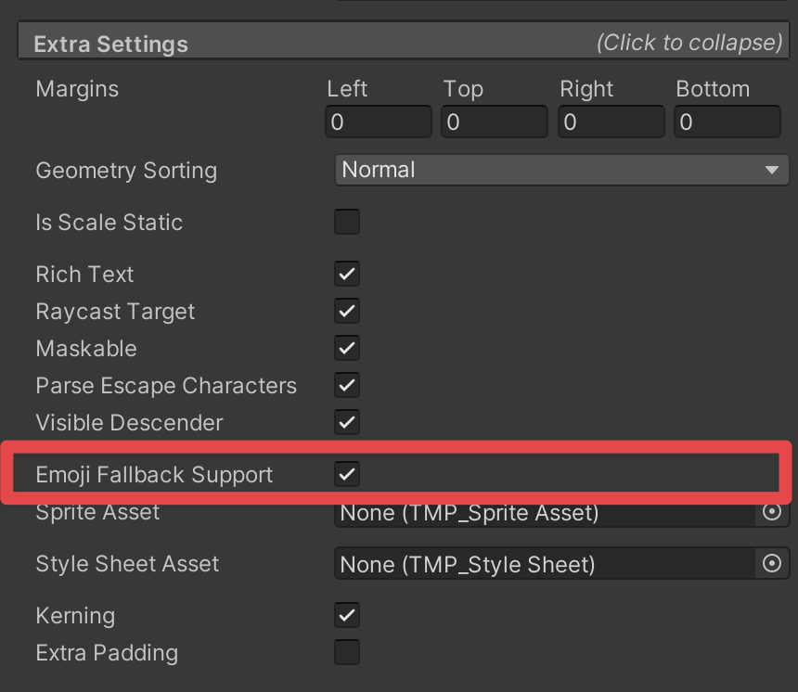Click the Left margin input field
The height and width of the screenshot is (692, 798).
379,122
